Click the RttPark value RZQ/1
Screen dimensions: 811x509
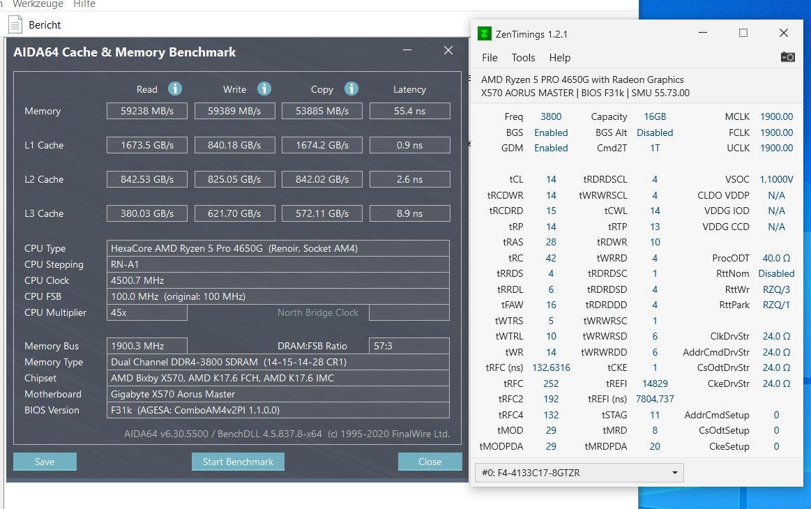(776, 305)
